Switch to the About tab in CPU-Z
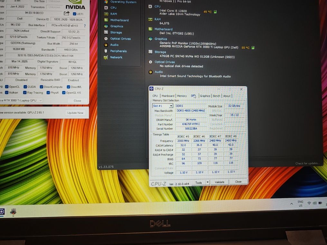 click(x=227, y=96)
